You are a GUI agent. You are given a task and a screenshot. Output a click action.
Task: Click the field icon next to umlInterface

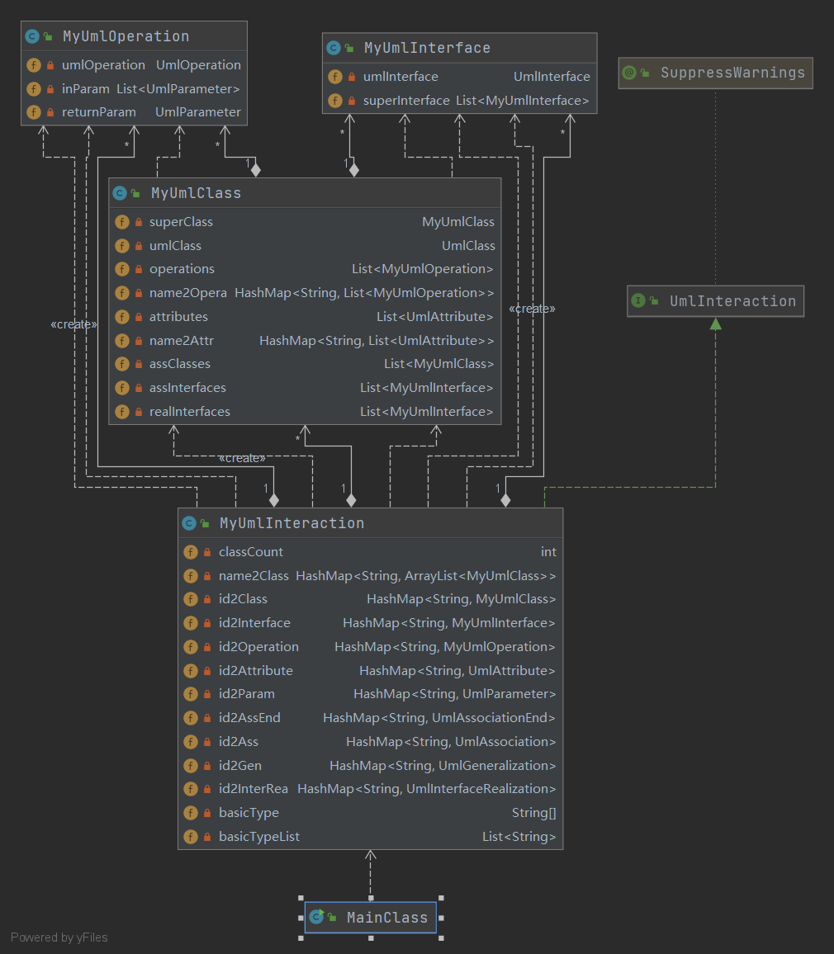[x=335, y=77]
